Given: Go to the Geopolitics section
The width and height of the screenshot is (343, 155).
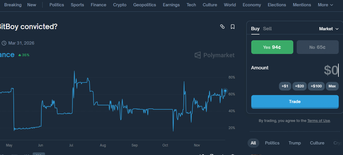Looking at the screenshot, I should (145, 5).
